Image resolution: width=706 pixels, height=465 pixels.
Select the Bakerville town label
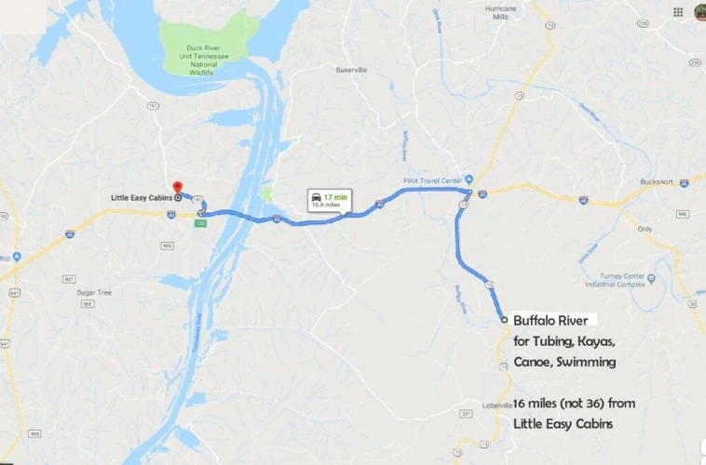tap(351, 70)
